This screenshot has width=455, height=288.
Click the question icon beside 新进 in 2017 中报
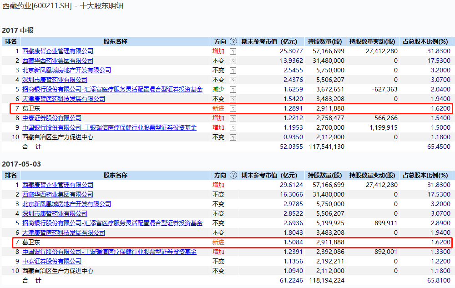(x=233, y=109)
